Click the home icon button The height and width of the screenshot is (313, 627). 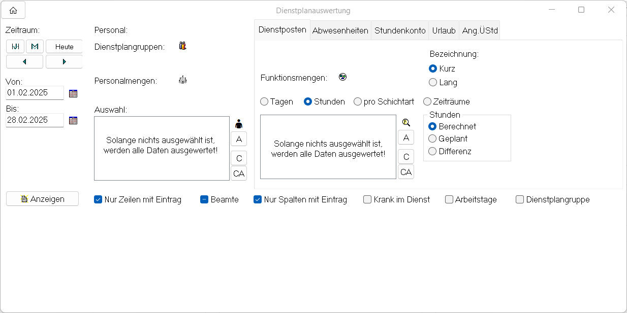(13, 10)
